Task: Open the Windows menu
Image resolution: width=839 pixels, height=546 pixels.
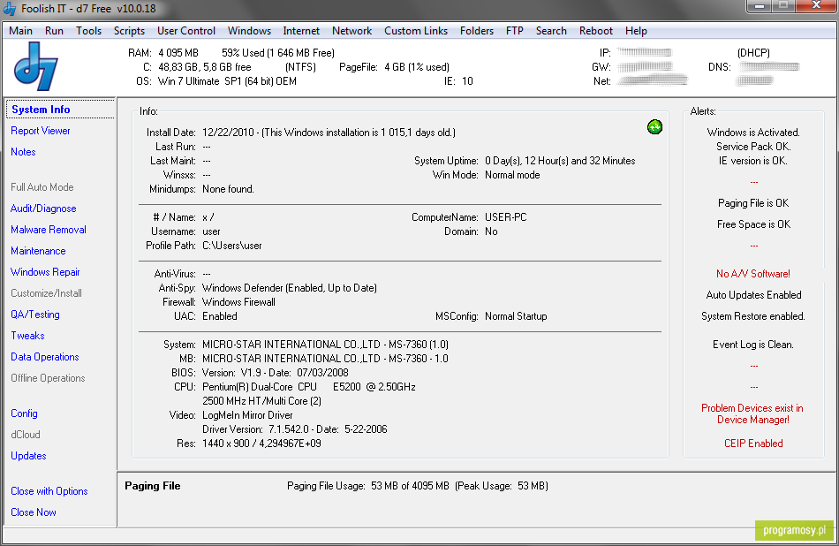Action: [x=249, y=31]
